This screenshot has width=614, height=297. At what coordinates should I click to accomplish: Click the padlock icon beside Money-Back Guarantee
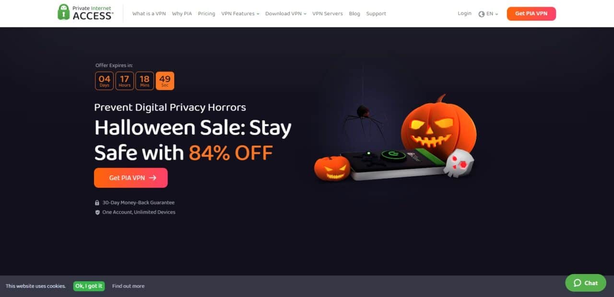pos(97,203)
